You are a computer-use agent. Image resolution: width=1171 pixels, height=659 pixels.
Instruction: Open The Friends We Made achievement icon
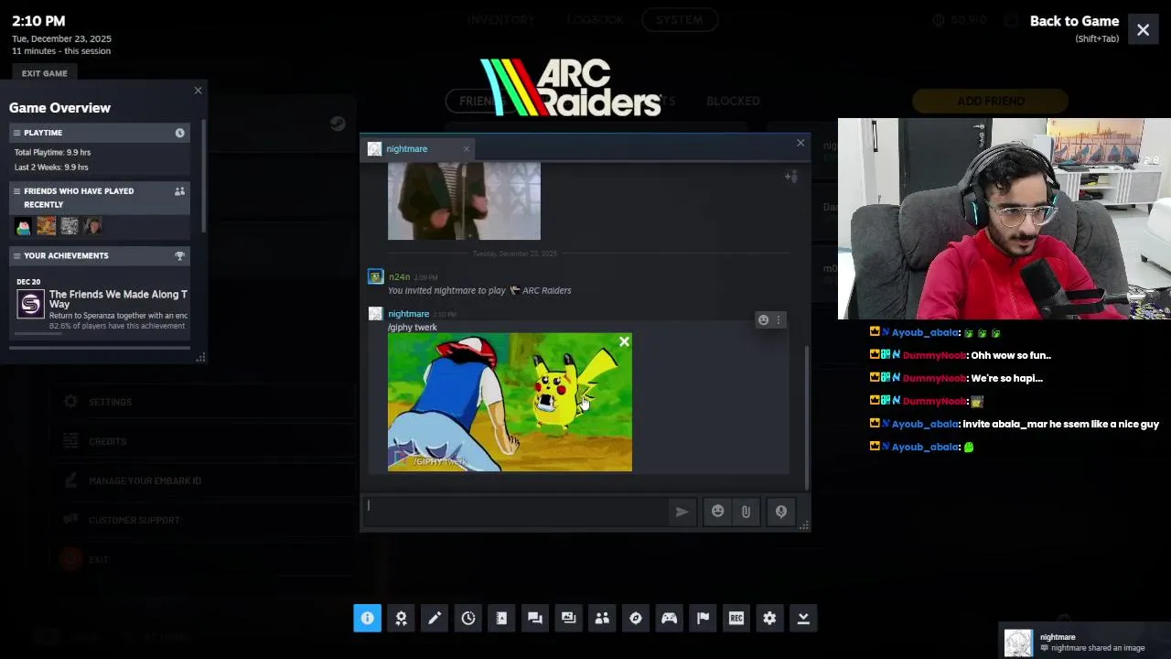pos(30,304)
